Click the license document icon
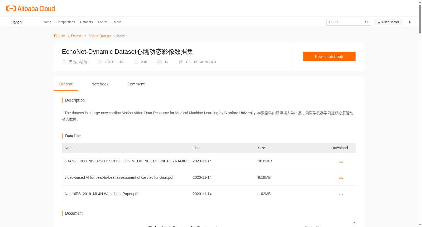Image resolution: width=422 pixels, height=227 pixels. (x=181, y=62)
